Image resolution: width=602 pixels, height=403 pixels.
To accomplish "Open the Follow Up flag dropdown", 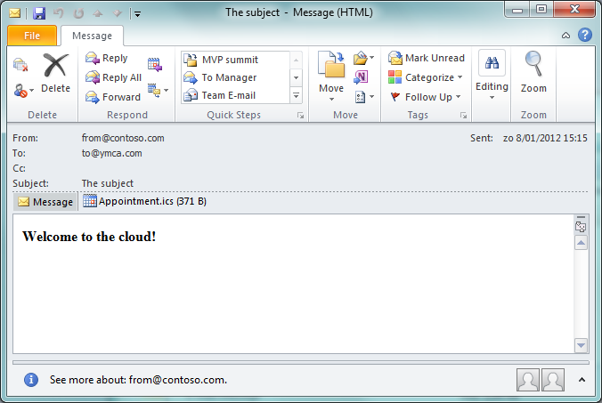I will [x=427, y=97].
